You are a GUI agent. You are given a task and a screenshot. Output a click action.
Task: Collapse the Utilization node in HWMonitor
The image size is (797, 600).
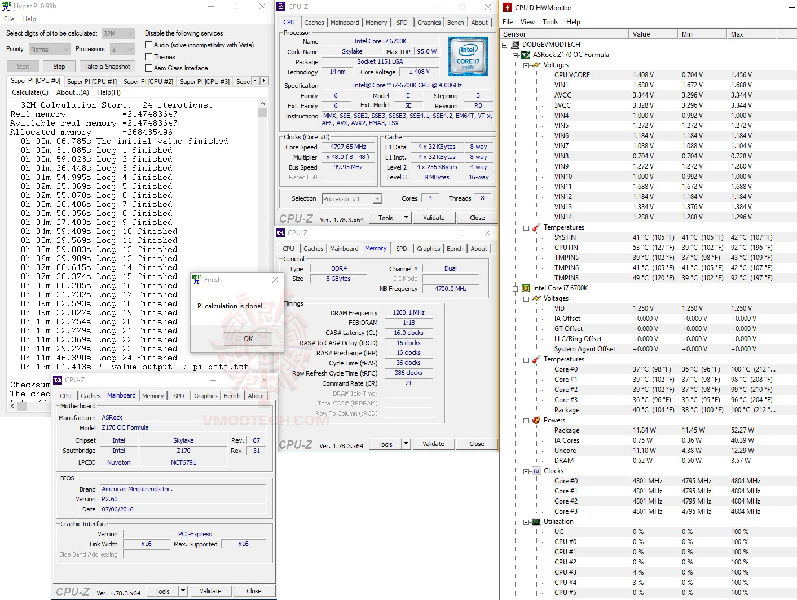(x=526, y=522)
